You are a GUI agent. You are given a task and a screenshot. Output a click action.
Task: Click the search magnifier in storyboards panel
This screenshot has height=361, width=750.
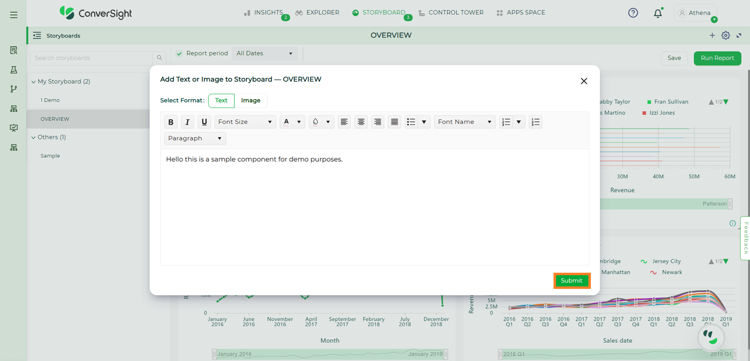click(160, 58)
